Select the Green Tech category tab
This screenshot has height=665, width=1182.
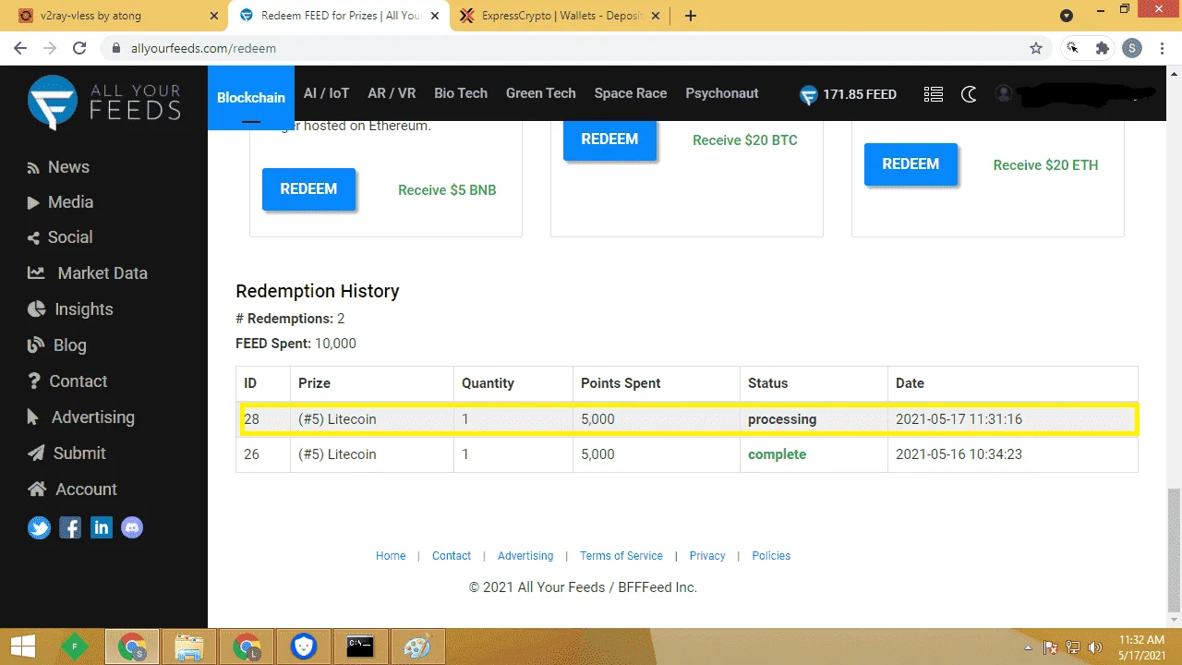click(541, 93)
